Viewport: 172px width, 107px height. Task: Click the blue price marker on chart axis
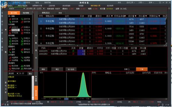click(x=66, y=99)
